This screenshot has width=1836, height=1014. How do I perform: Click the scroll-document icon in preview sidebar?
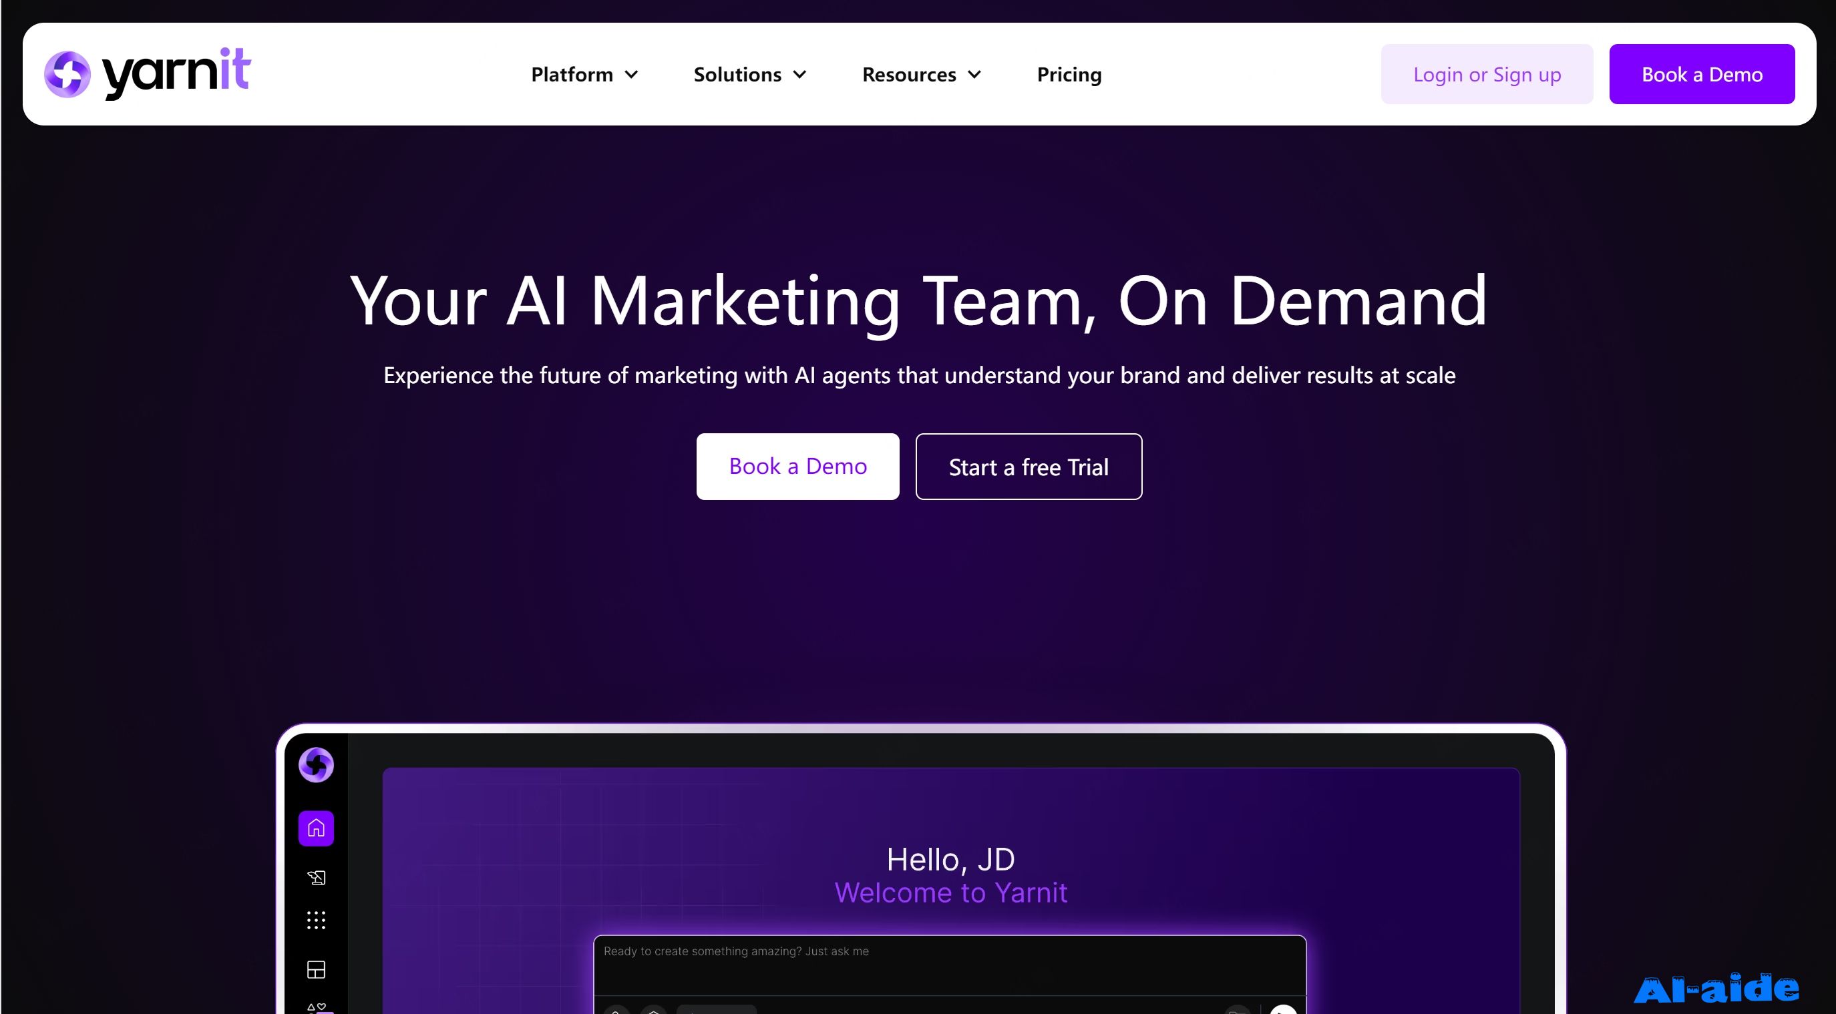pyautogui.click(x=316, y=877)
